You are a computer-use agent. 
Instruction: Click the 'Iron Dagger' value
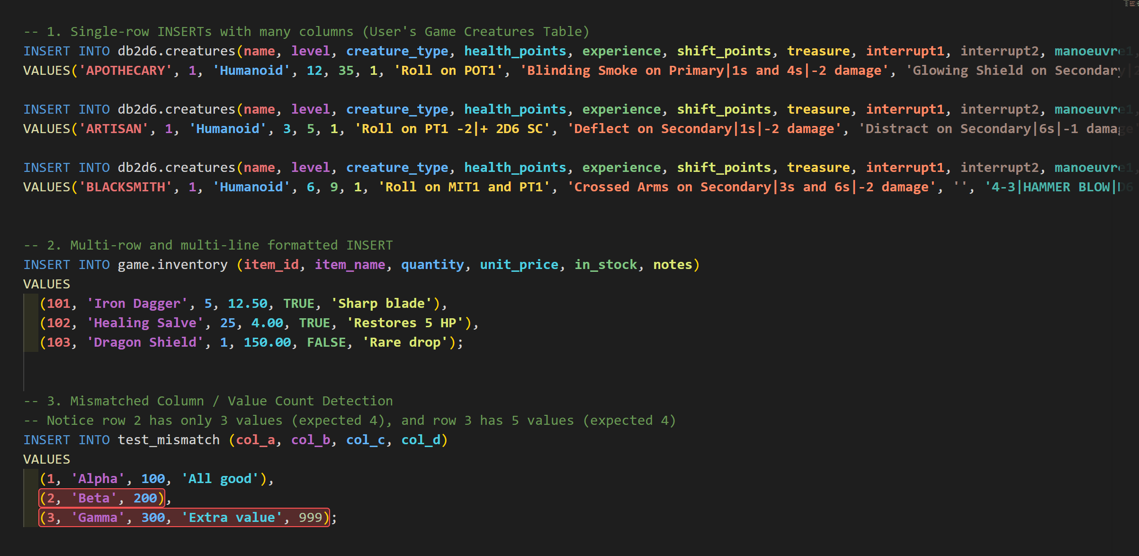[x=137, y=304]
